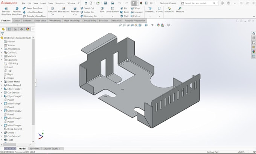Open Appearances task pane icon
Image resolution: width=256 pixels, height=154 pixels.
point(253,52)
